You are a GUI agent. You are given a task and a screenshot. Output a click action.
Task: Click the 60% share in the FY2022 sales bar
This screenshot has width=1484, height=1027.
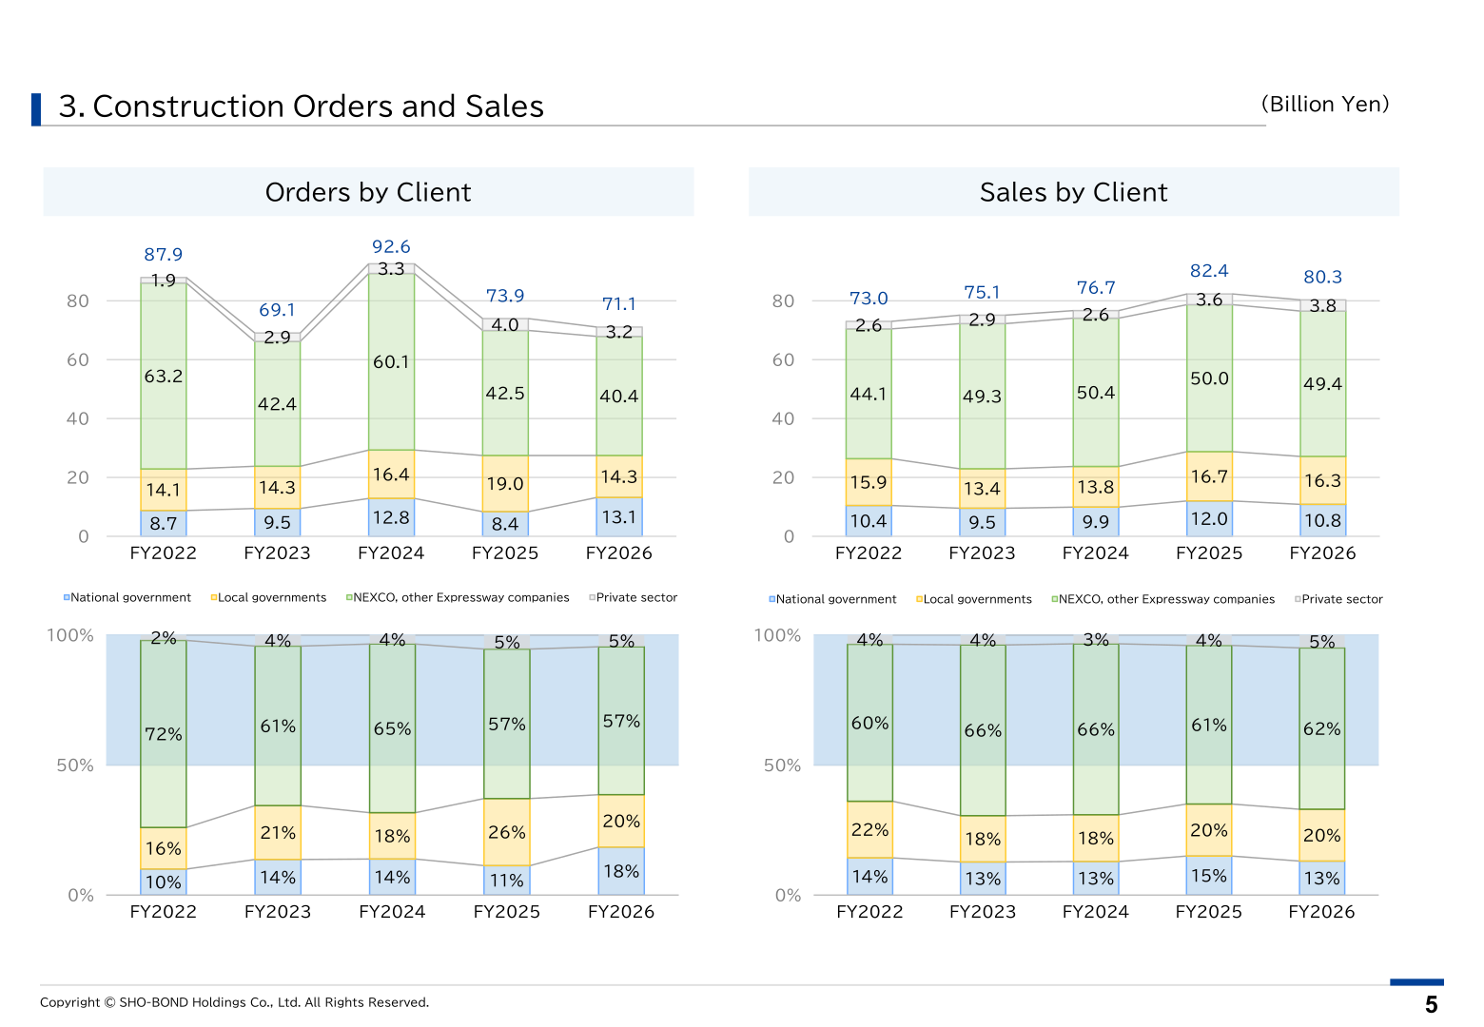tap(870, 724)
